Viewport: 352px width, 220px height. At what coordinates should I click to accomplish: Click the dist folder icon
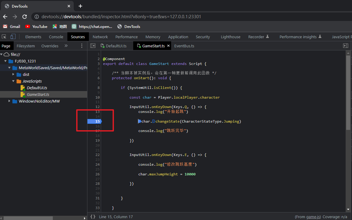point(19,74)
